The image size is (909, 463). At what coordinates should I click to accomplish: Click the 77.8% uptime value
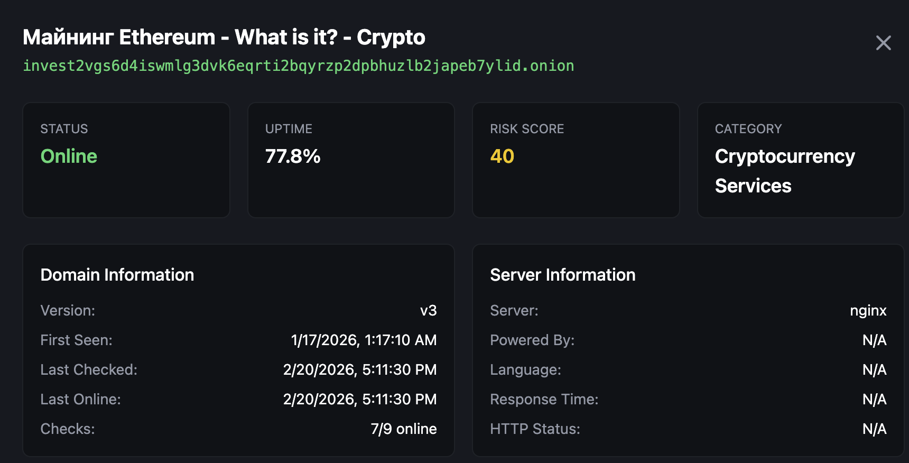(293, 156)
